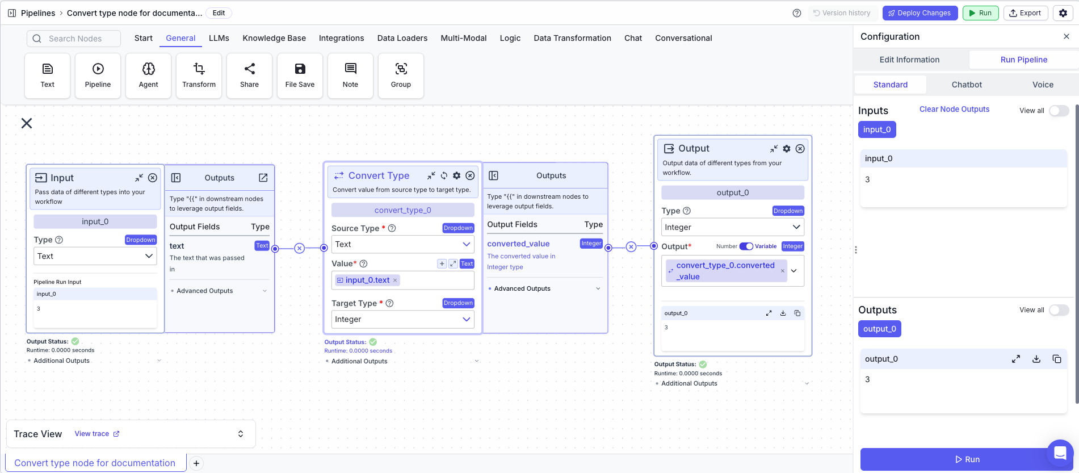This screenshot has height=473, width=1079.
Task: Refresh the Convert Type node
Action: tap(444, 175)
